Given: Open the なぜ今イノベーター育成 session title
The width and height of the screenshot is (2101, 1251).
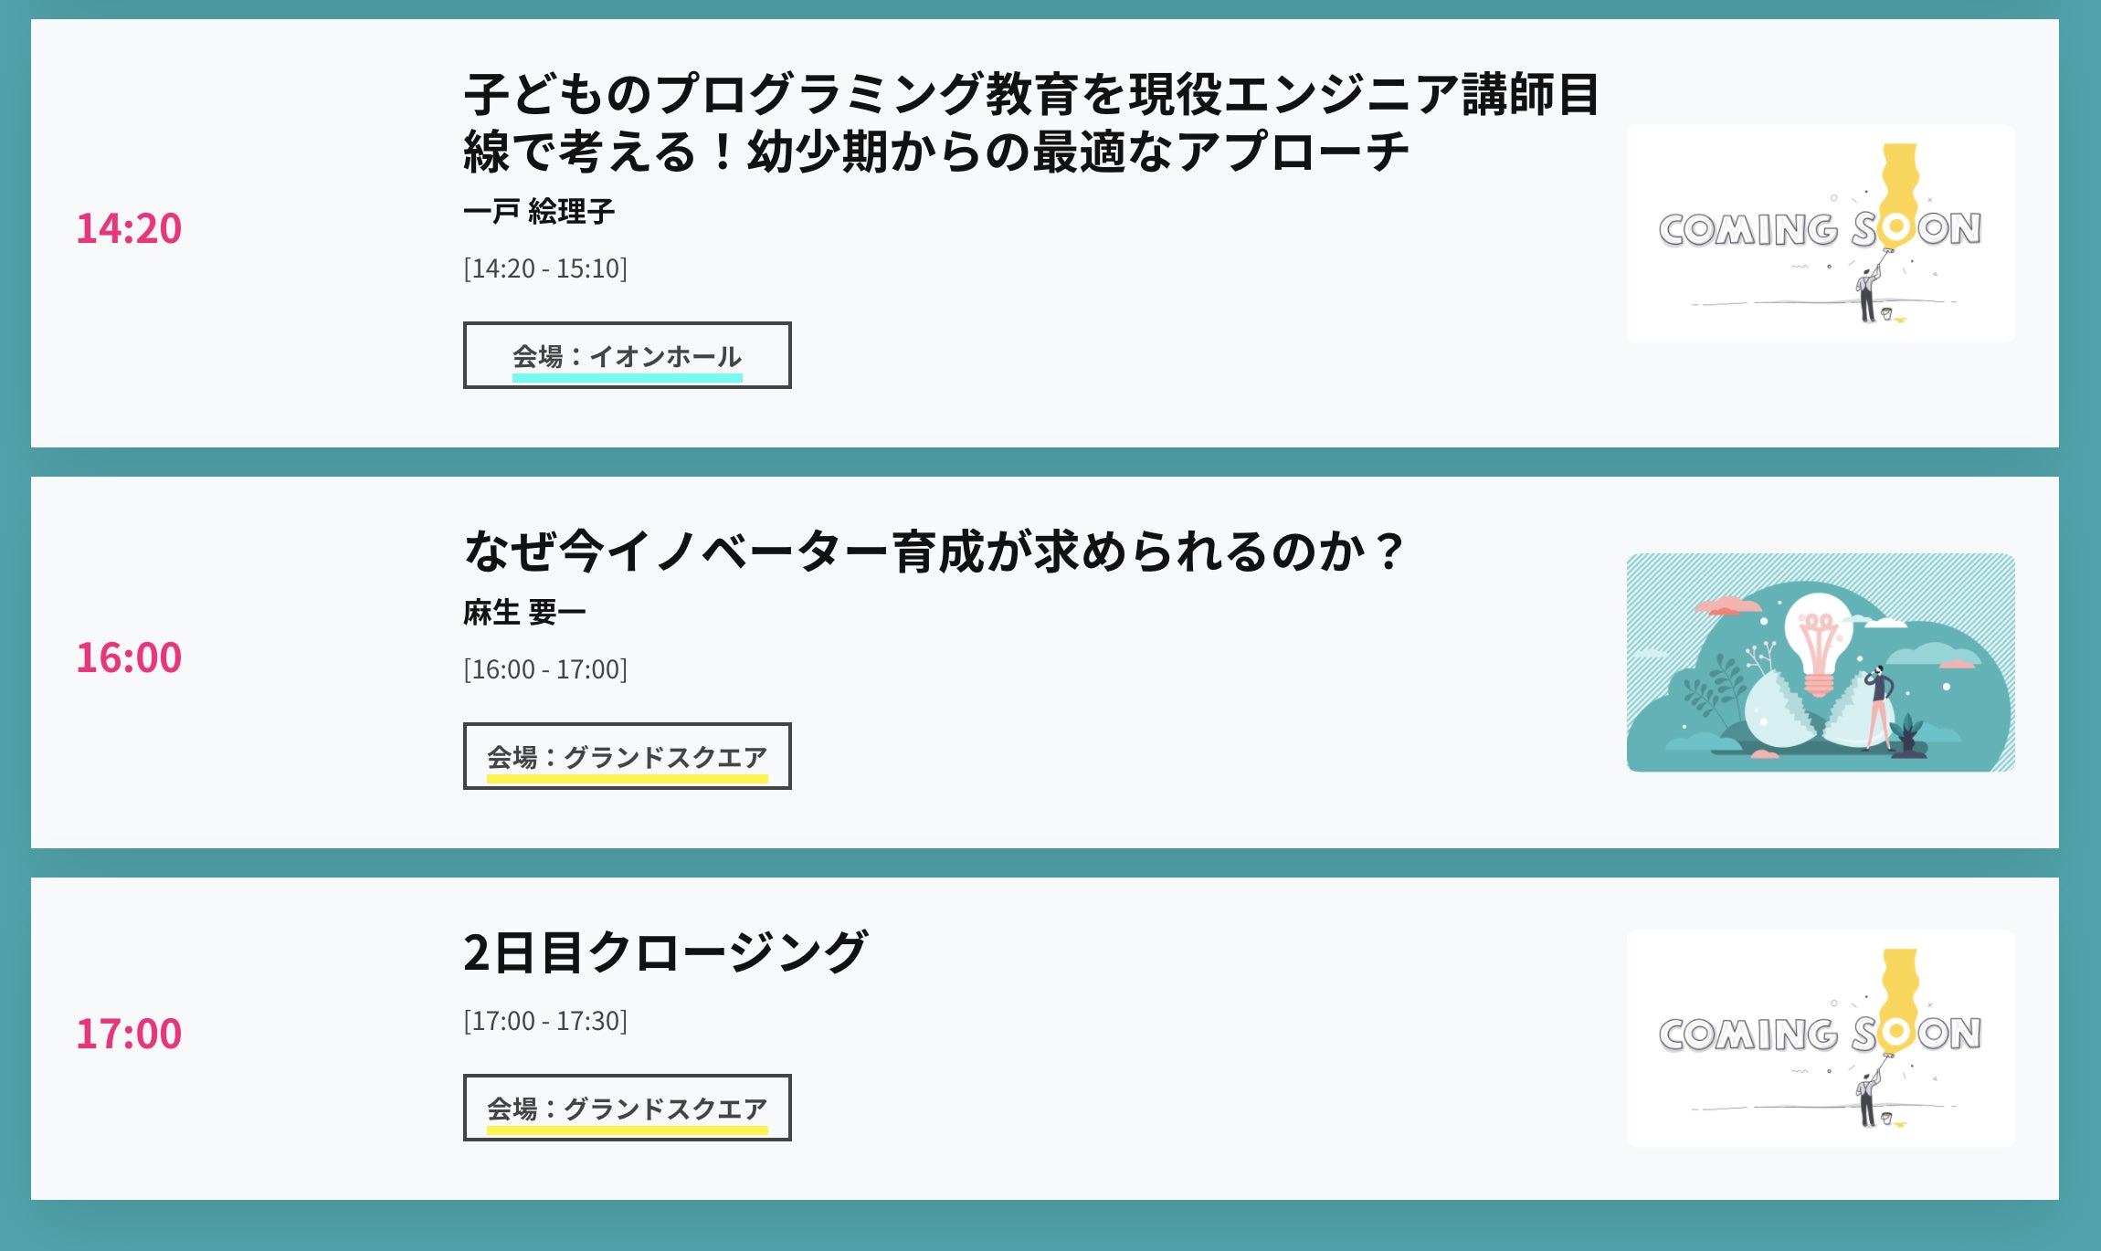Looking at the screenshot, I should [x=932, y=552].
